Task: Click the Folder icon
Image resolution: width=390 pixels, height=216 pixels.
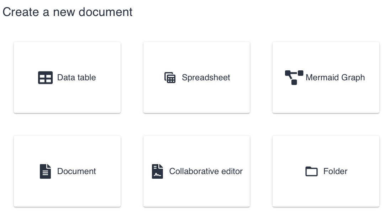Action: click(x=312, y=171)
